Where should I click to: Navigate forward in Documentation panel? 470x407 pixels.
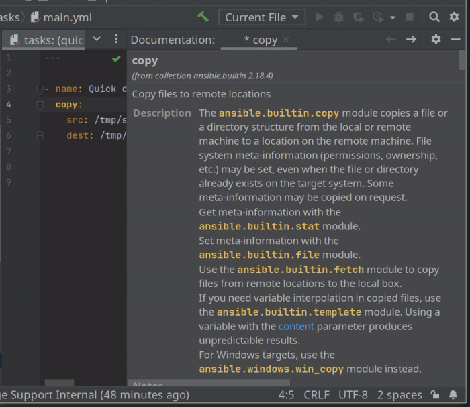pos(411,39)
